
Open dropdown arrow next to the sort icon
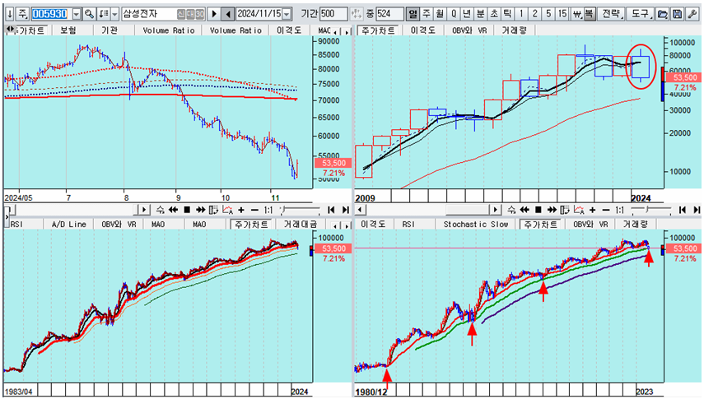point(114,14)
